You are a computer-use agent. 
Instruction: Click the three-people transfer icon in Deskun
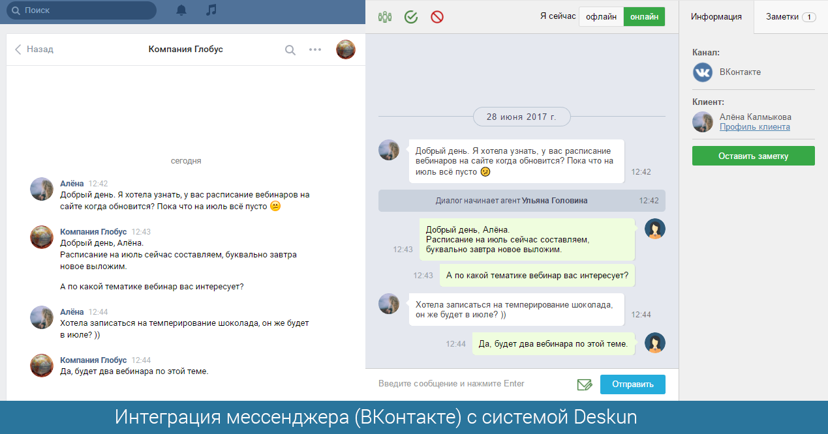click(x=385, y=17)
